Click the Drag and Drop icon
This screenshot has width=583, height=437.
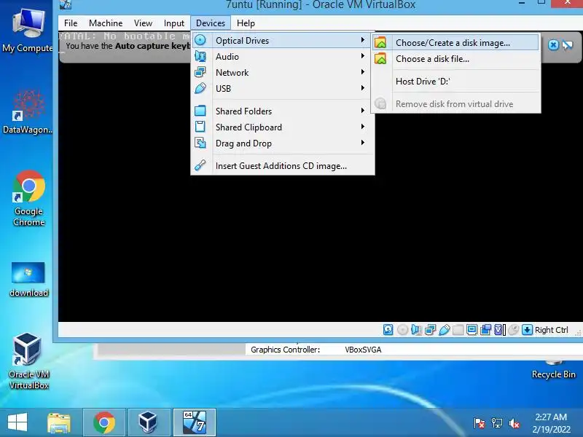200,143
